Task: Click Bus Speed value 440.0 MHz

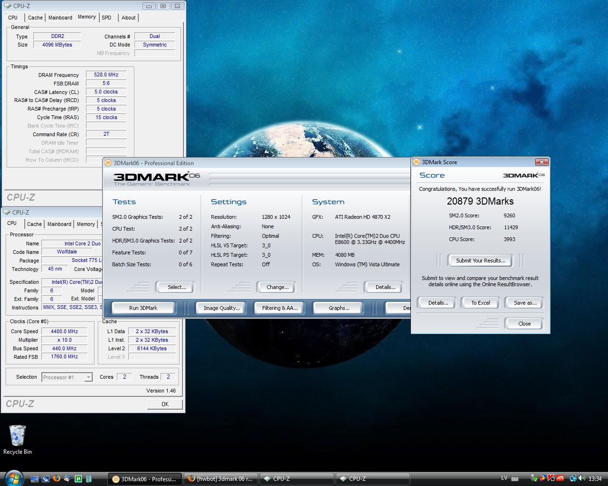Action: pos(64,348)
